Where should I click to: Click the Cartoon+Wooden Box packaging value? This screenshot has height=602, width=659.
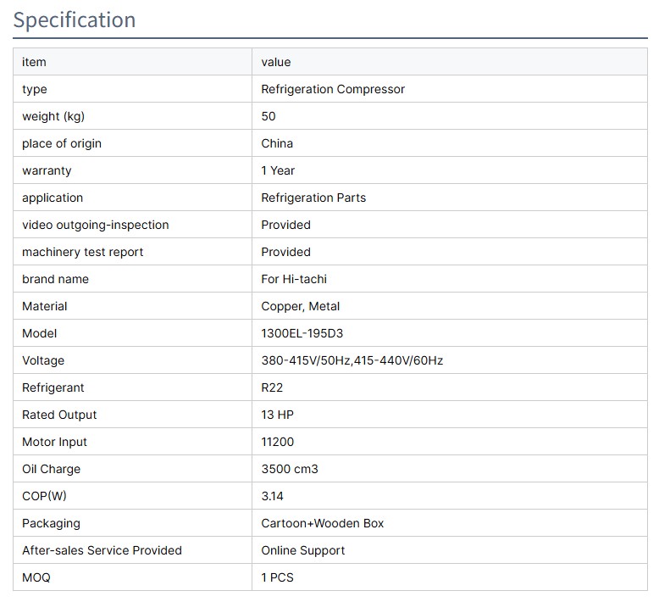(x=322, y=523)
